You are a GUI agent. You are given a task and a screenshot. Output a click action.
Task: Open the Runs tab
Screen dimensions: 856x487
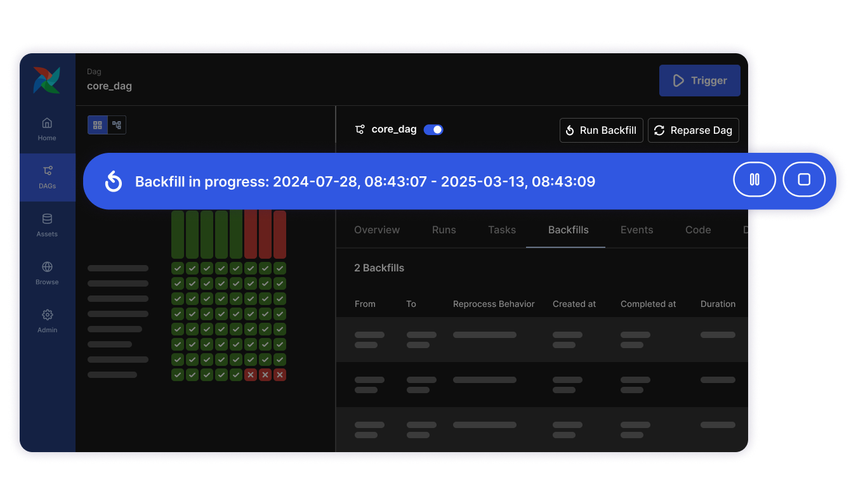[x=444, y=230]
